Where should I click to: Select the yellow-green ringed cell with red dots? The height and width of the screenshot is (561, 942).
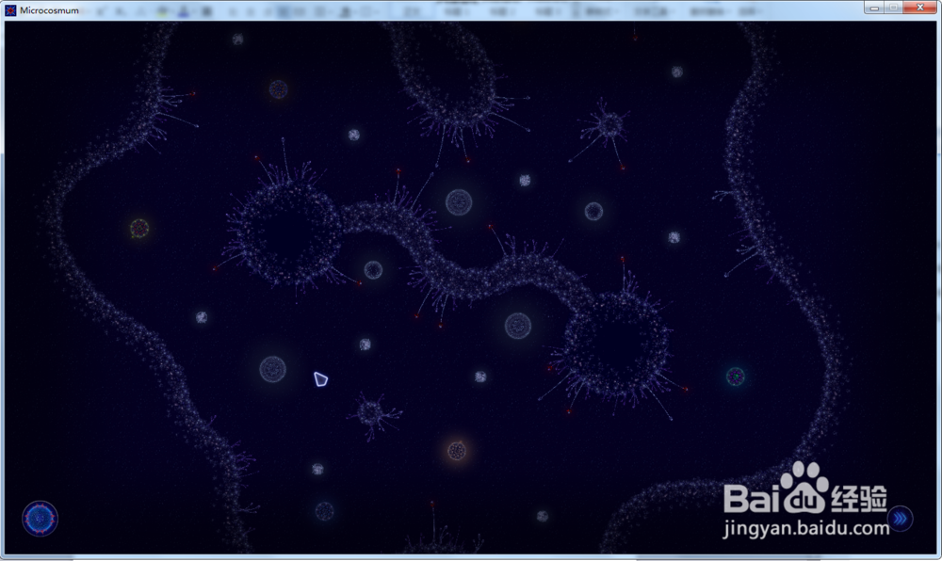tap(139, 228)
